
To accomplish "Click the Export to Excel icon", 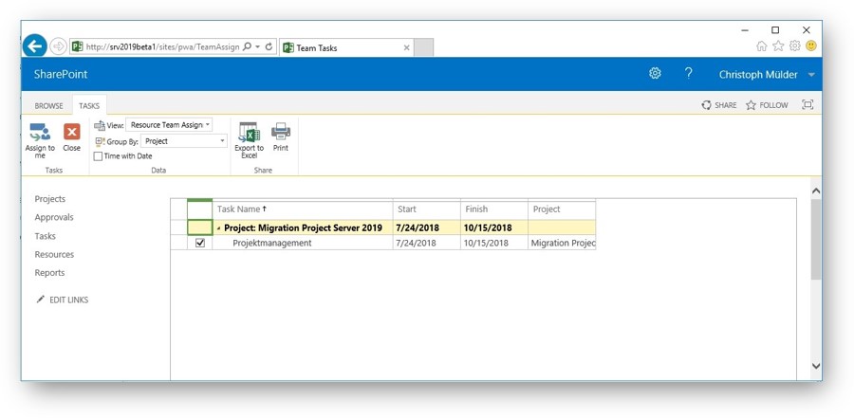I will coord(249,133).
